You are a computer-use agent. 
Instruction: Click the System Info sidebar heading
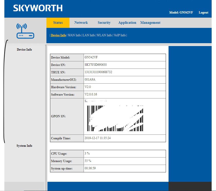point(24,146)
